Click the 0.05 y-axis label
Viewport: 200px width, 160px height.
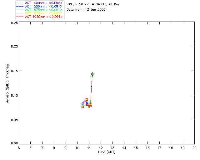(x=14, y=120)
